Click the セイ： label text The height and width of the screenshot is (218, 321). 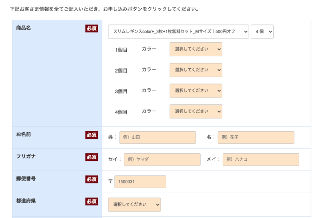click(115, 159)
